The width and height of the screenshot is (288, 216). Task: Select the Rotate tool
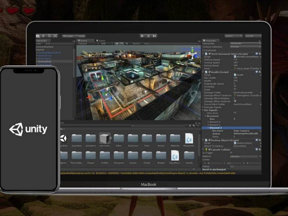pyautogui.click(x=49, y=36)
